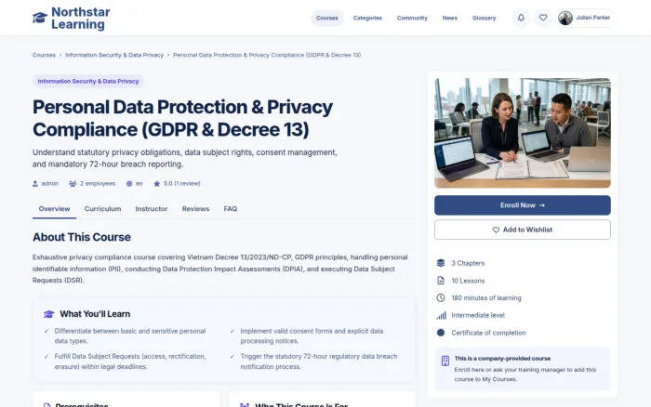Click the 'en' language label
Image resolution: width=651 pixels, height=407 pixels.
pyautogui.click(x=139, y=183)
